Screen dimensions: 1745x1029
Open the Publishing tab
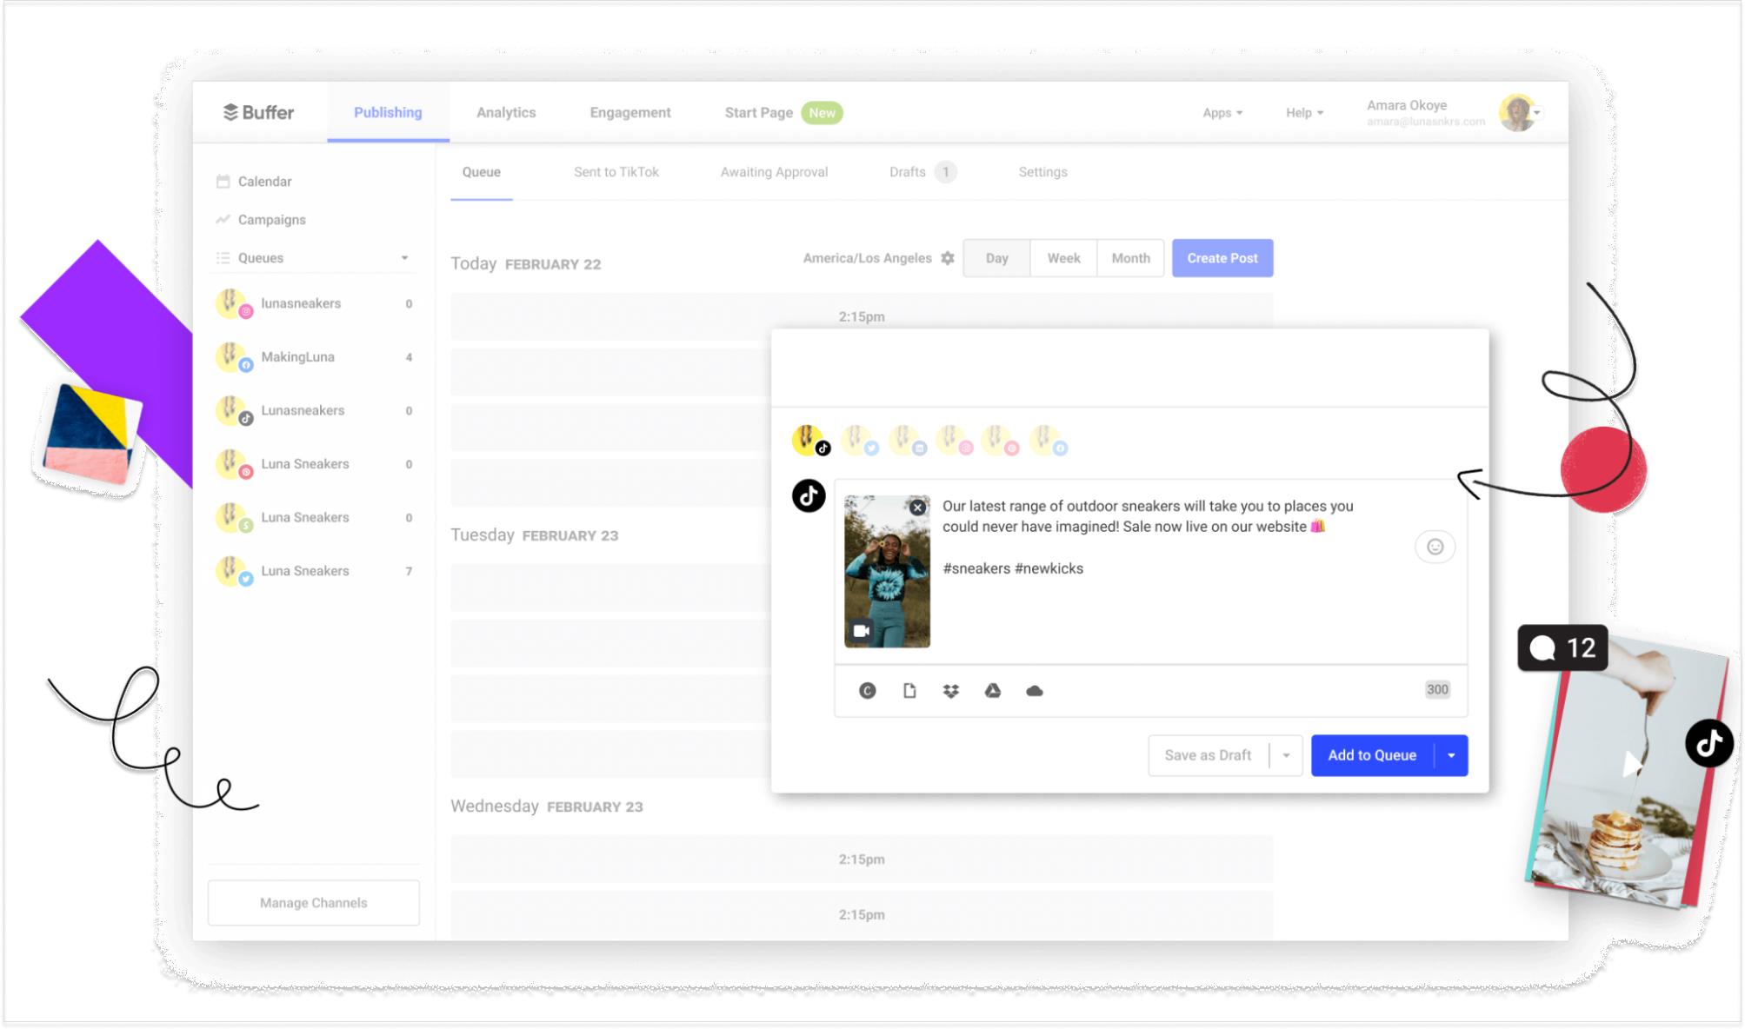tap(388, 112)
